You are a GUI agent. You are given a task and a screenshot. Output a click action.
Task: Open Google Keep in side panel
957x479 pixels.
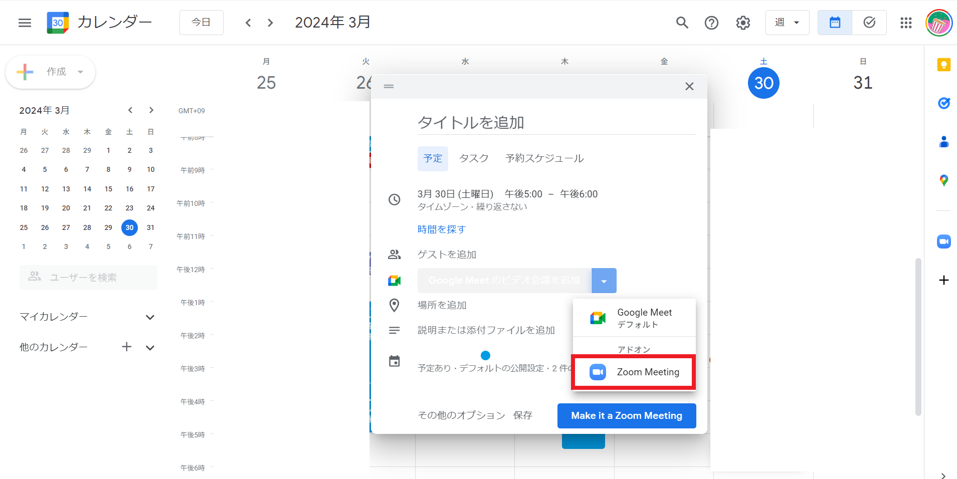(x=943, y=65)
